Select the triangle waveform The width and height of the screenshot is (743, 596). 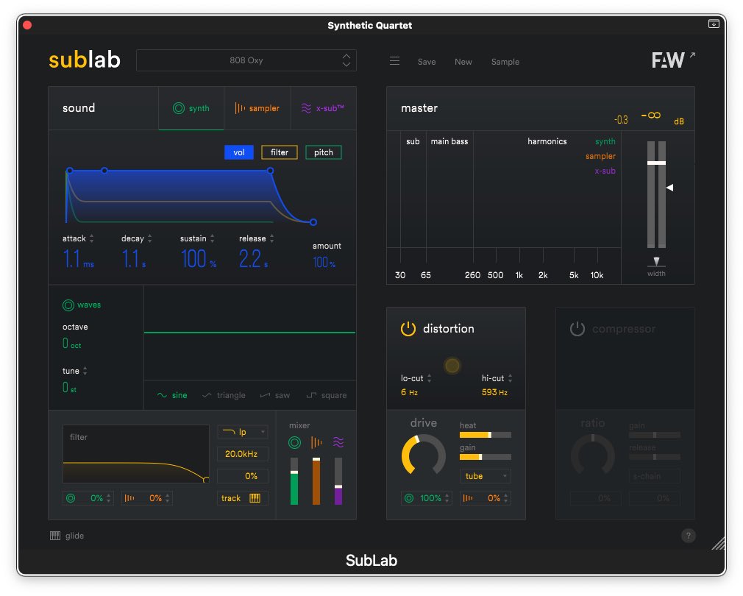pos(224,395)
